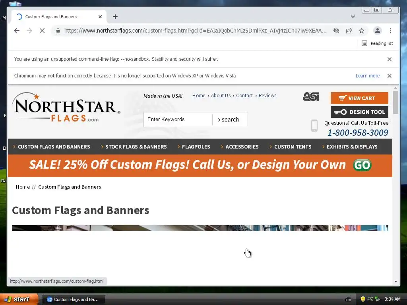Open the Chromium profile avatar menu
407x305 pixels.
378,31
